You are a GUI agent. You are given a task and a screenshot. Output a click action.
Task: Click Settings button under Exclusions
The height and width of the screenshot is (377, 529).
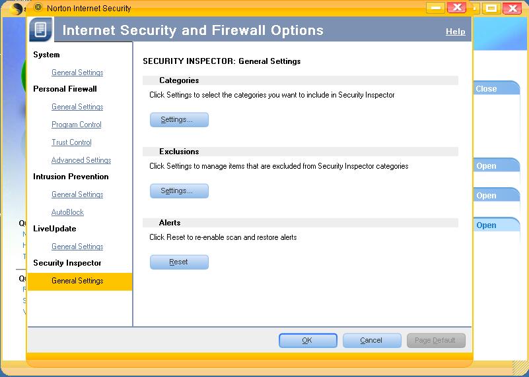[x=179, y=191]
